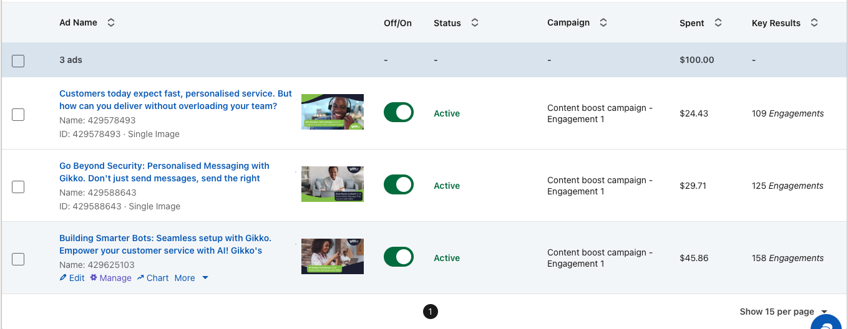The image size is (848, 329).
Task: Tick the checkbox for ad 429588643
Action: coord(18,186)
